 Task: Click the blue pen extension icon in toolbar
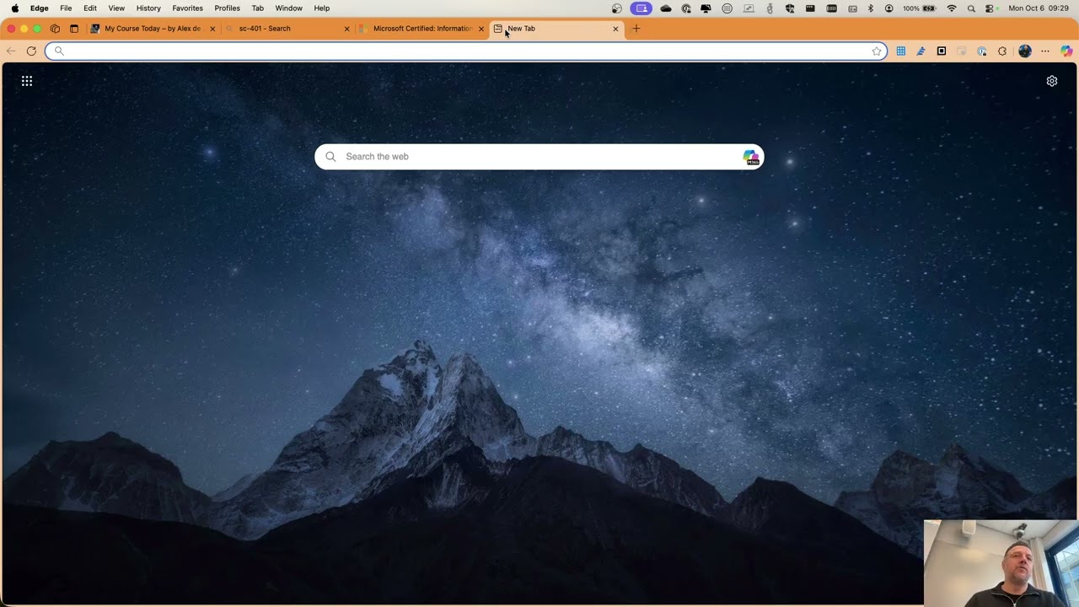(x=921, y=51)
